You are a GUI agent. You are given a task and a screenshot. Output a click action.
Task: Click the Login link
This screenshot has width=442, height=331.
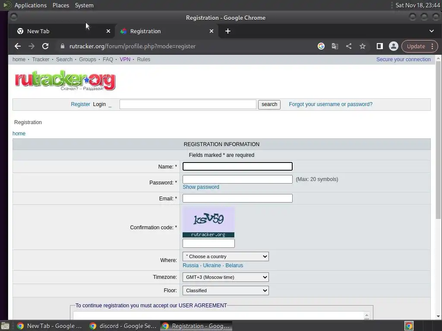point(99,104)
